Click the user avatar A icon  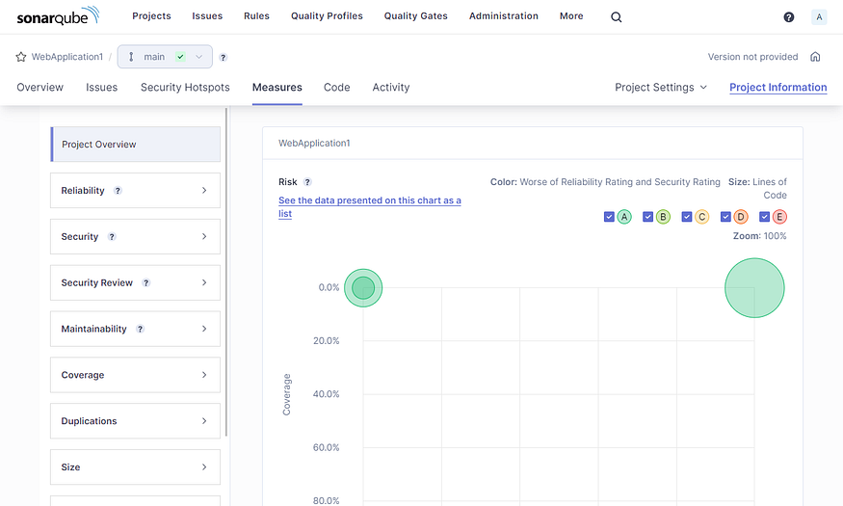pyautogui.click(x=819, y=17)
